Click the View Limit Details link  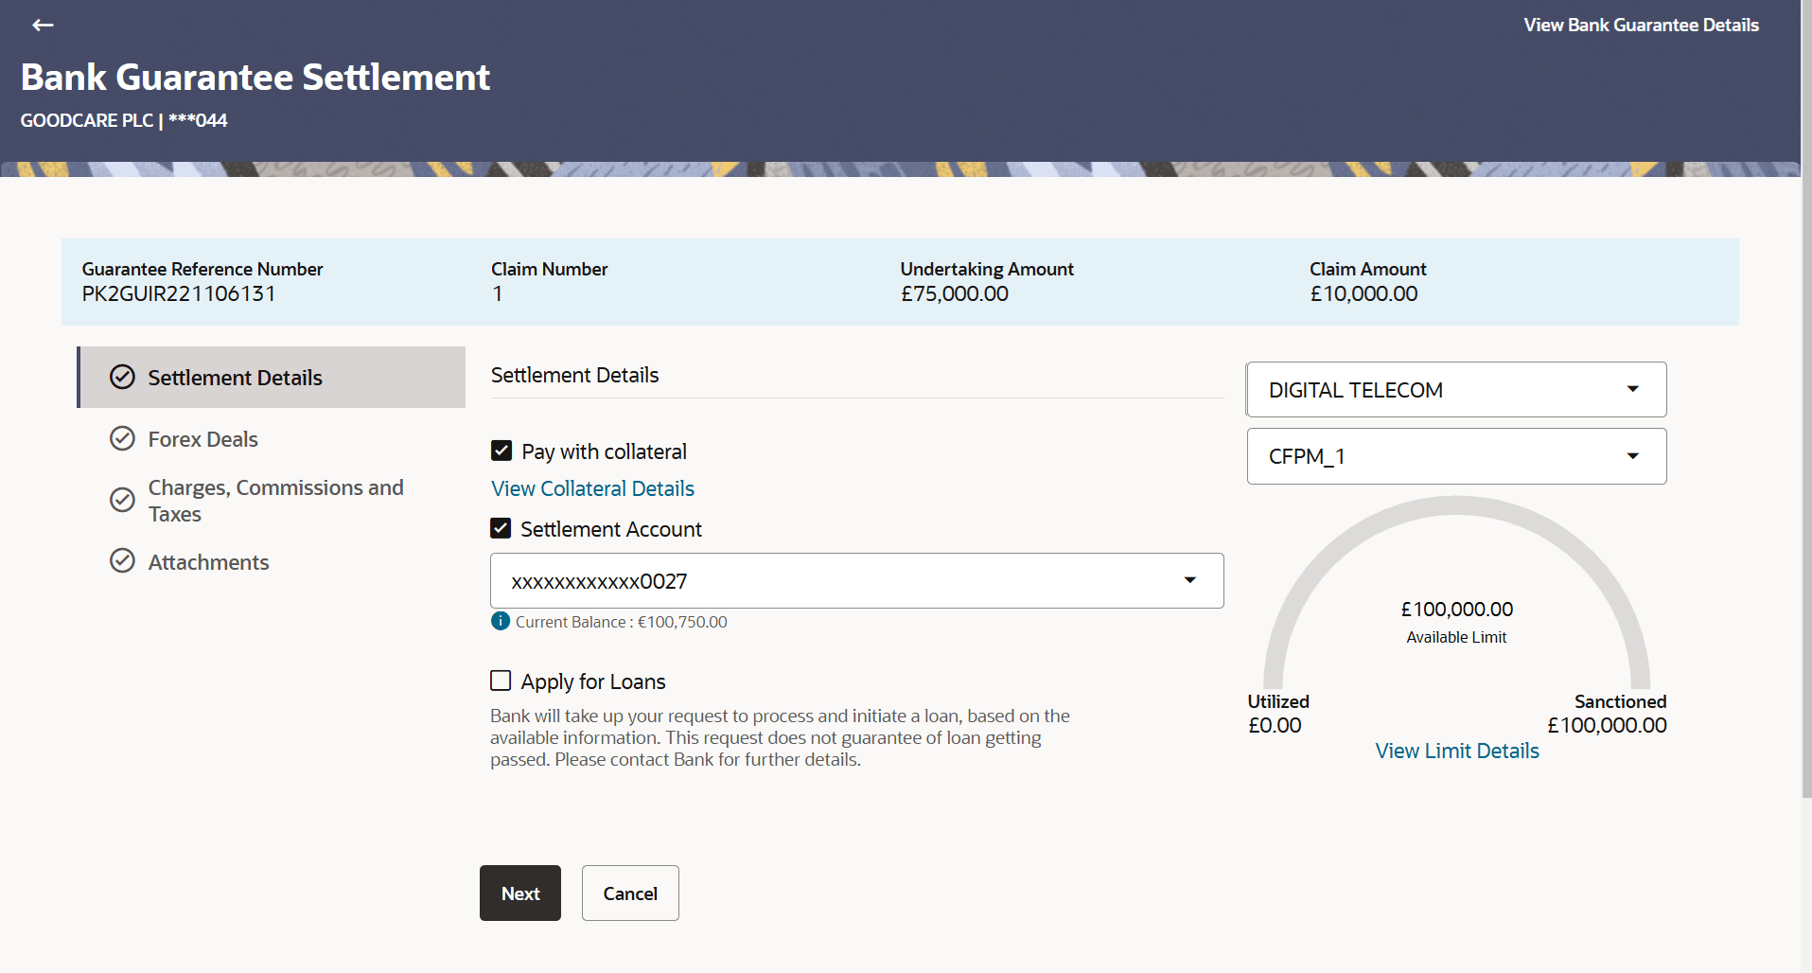click(x=1455, y=750)
